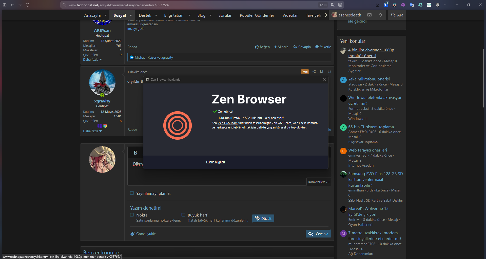Show more navigation items with right chevron

[326, 15]
